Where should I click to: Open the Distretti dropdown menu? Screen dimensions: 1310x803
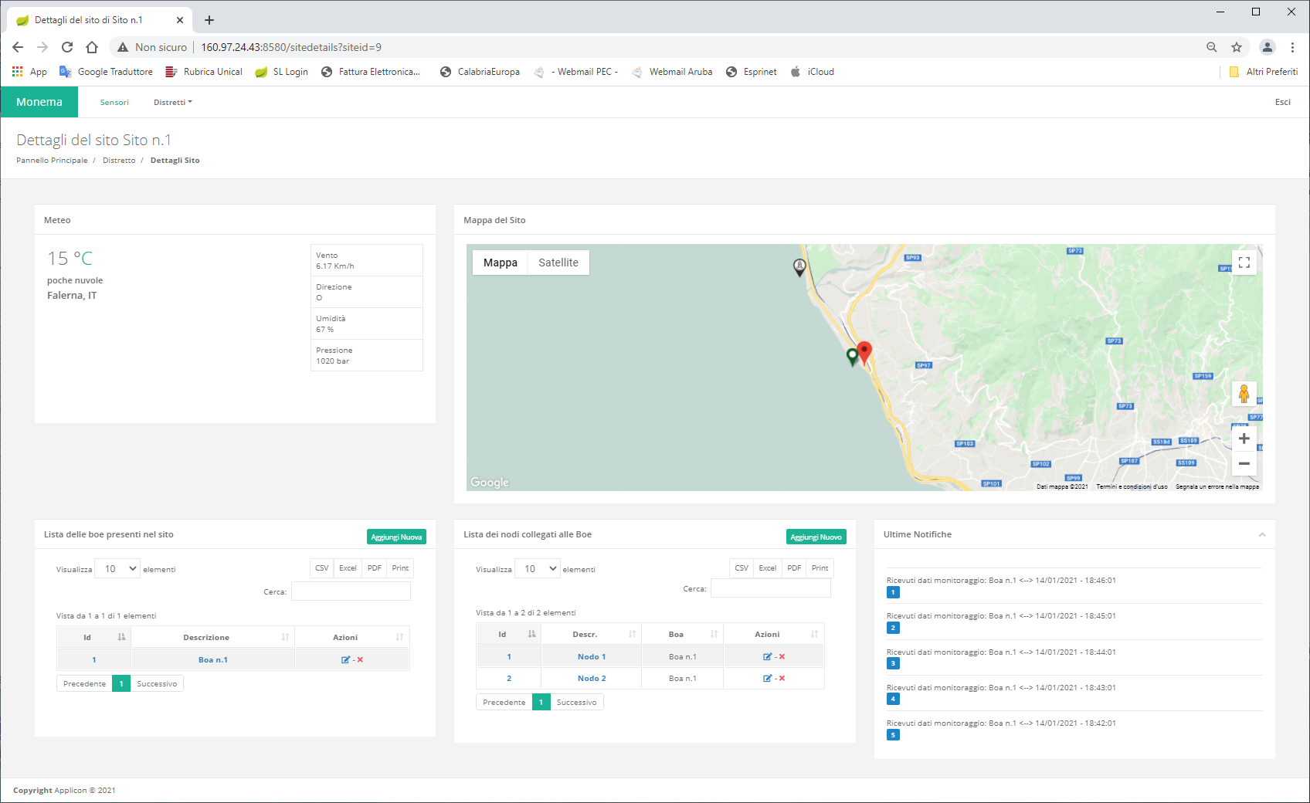pos(172,102)
